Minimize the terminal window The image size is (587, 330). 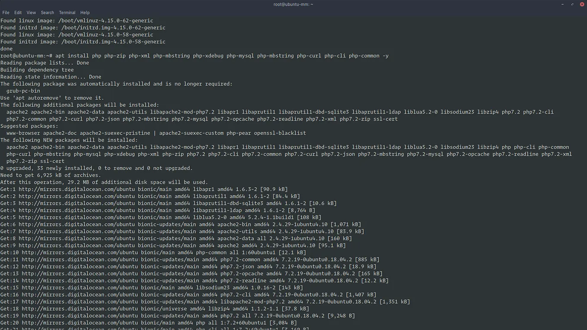563,4
